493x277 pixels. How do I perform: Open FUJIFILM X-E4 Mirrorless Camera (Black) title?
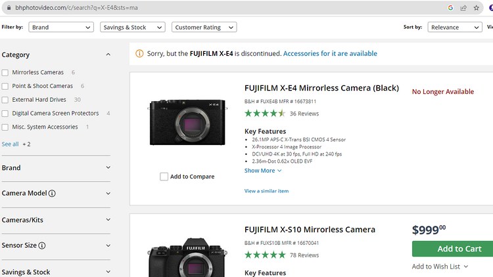[x=321, y=88]
